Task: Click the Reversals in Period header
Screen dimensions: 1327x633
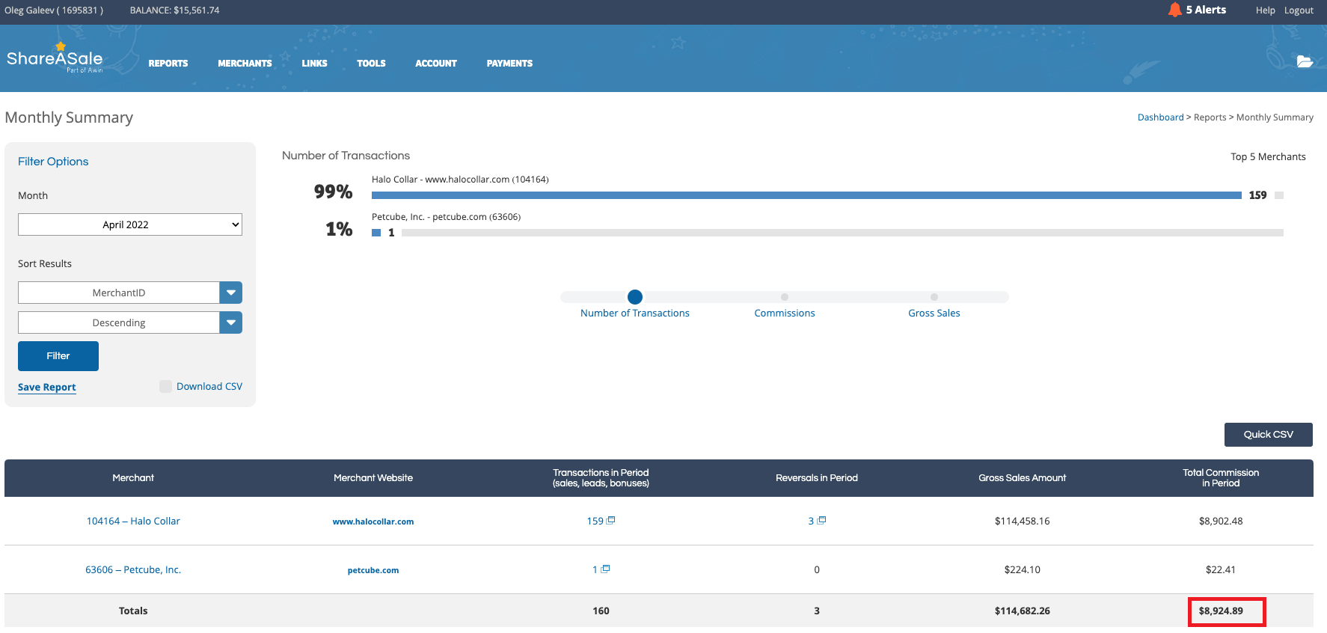Action: pos(817,478)
